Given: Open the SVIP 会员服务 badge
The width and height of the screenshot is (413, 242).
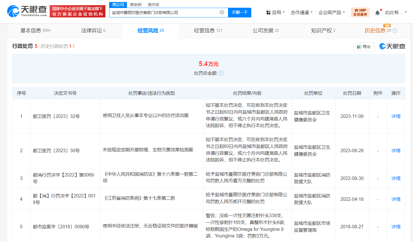Looking at the screenshot, I should [x=360, y=12].
